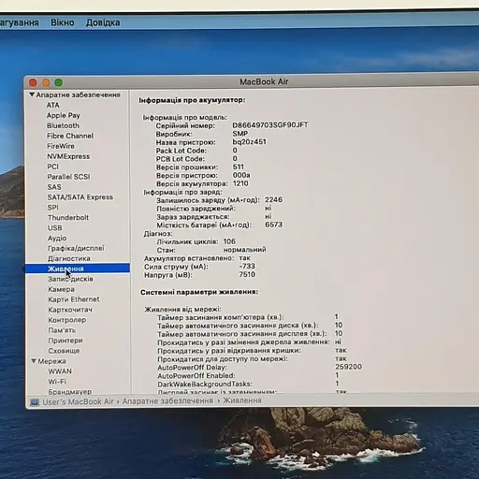Click AutoPowerOff Enabled row label
The image size is (479, 479).
[196, 375]
